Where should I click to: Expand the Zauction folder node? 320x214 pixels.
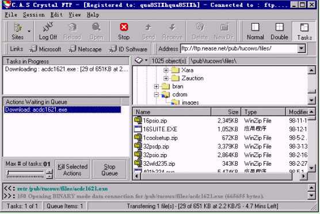[166, 78]
